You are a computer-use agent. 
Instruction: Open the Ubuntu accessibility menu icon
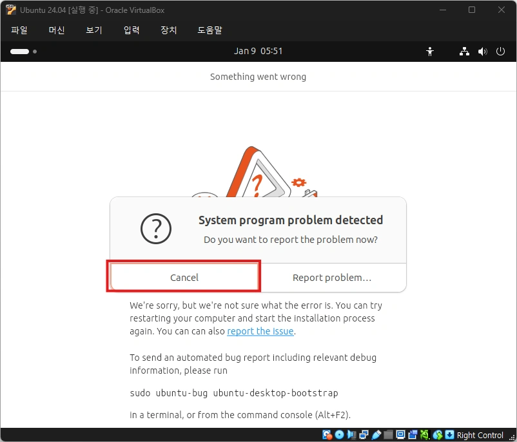(430, 52)
